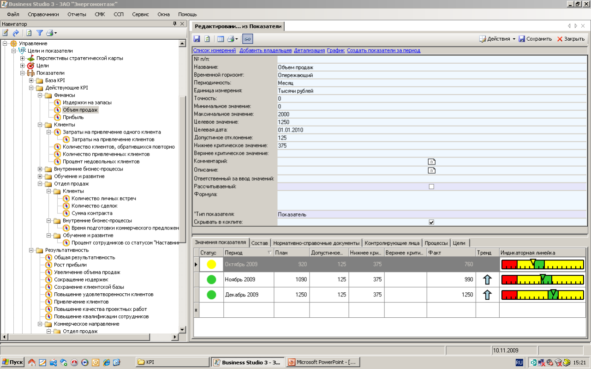Open the Действия dropdown menu
The width and height of the screenshot is (591, 369).
(x=497, y=39)
